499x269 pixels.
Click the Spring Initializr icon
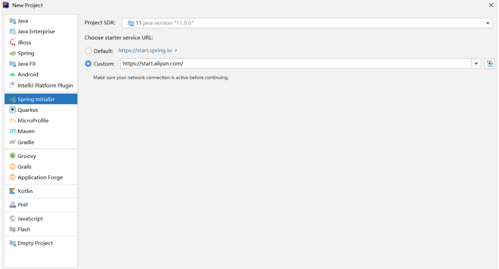pyautogui.click(x=12, y=99)
